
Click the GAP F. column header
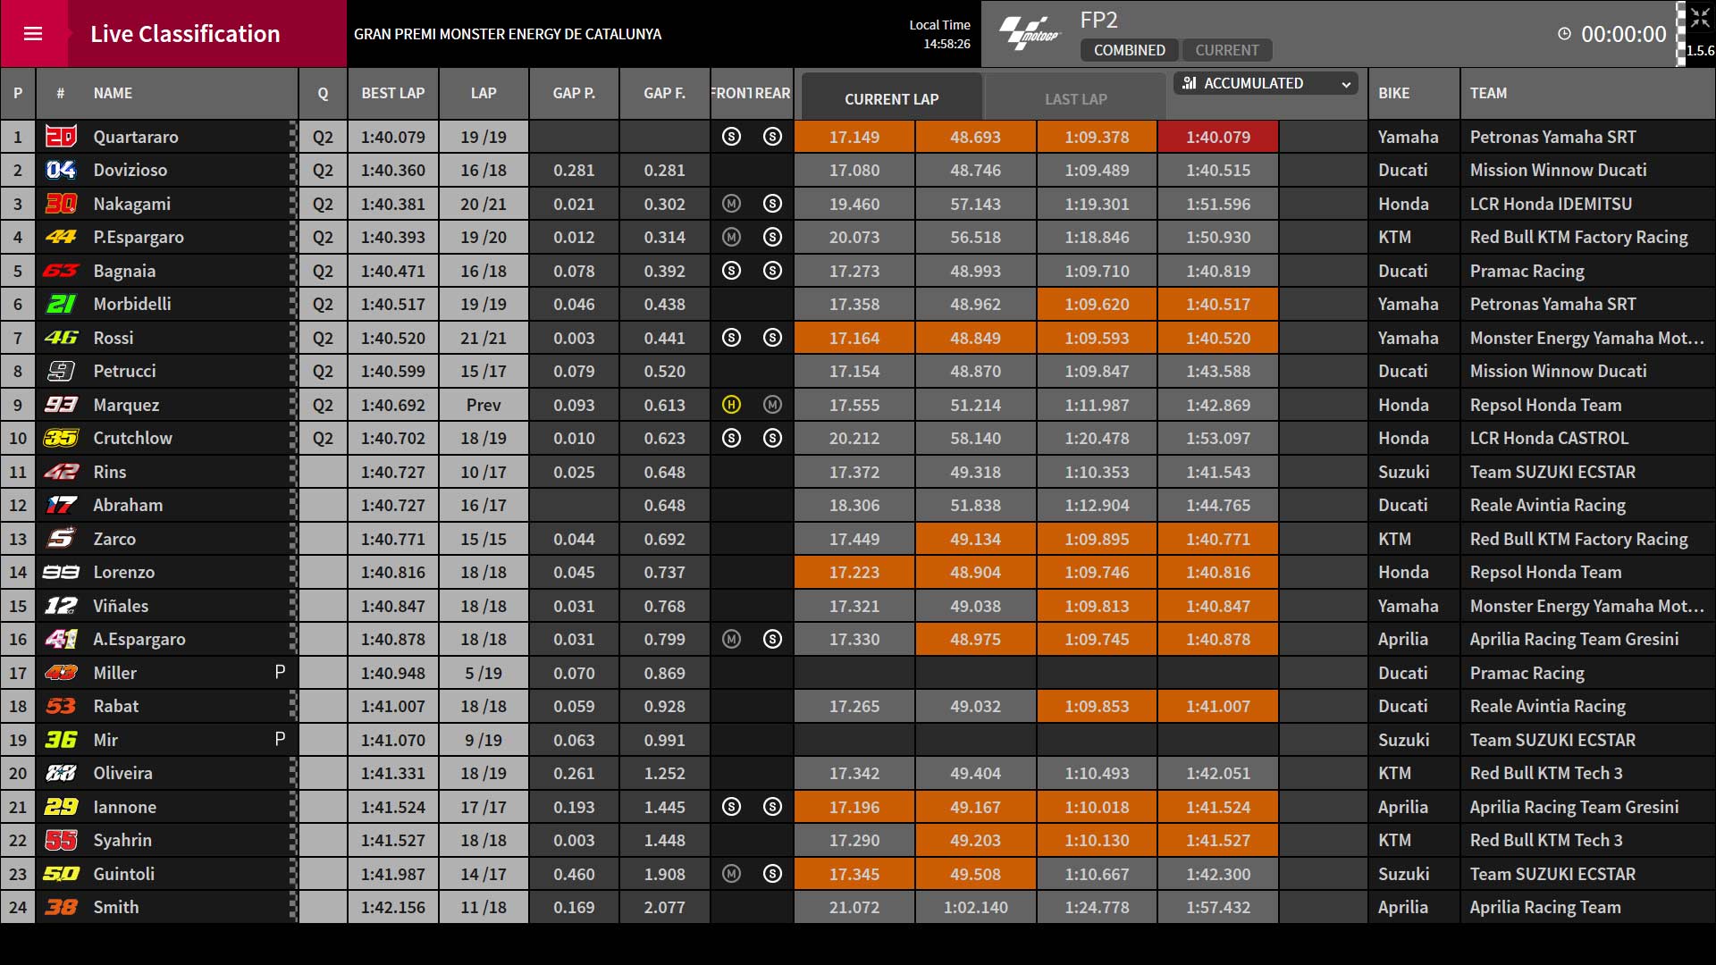pos(665,93)
